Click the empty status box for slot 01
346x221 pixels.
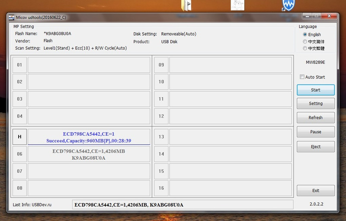click(89, 65)
